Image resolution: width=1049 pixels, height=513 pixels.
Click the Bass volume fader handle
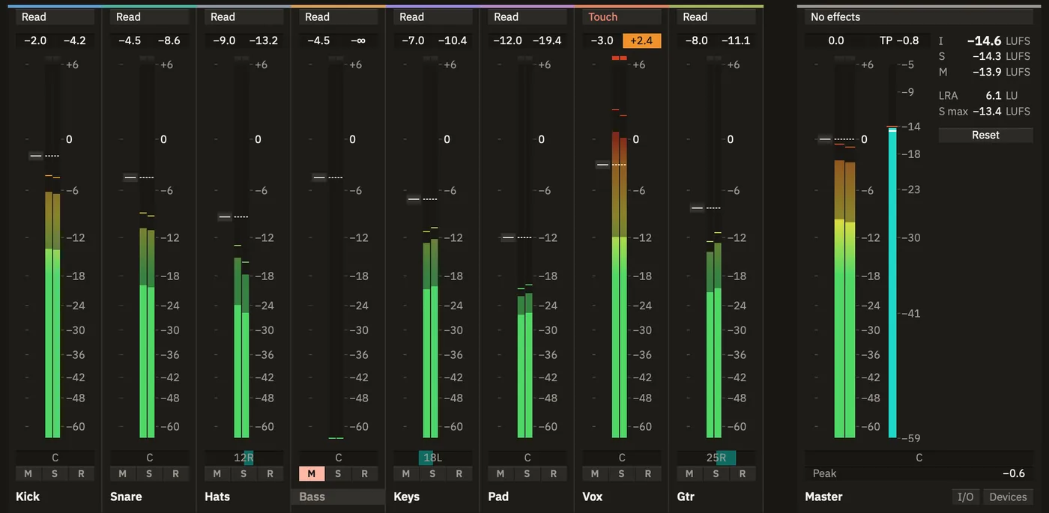click(319, 177)
